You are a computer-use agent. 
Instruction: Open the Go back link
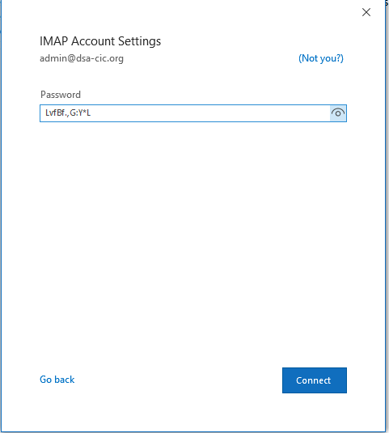pos(57,380)
